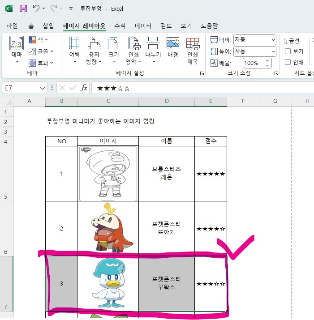314x320 pixels.
Task: Click the confirm checkmark in formula bar
Action: (x=73, y=88)
